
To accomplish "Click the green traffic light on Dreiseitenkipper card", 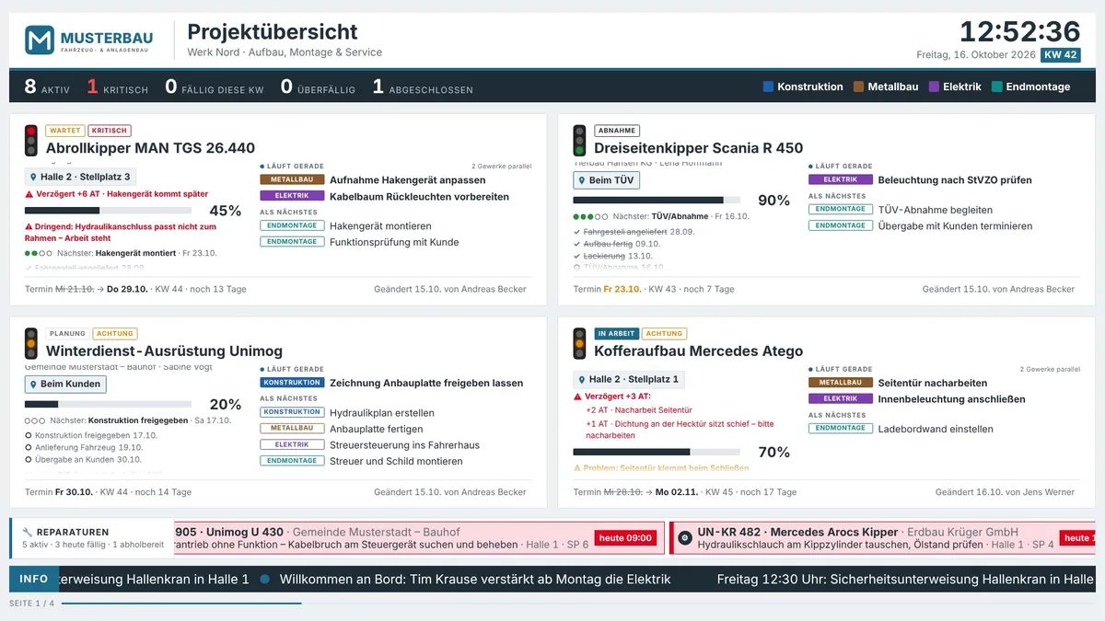I will tap(579, 150).
